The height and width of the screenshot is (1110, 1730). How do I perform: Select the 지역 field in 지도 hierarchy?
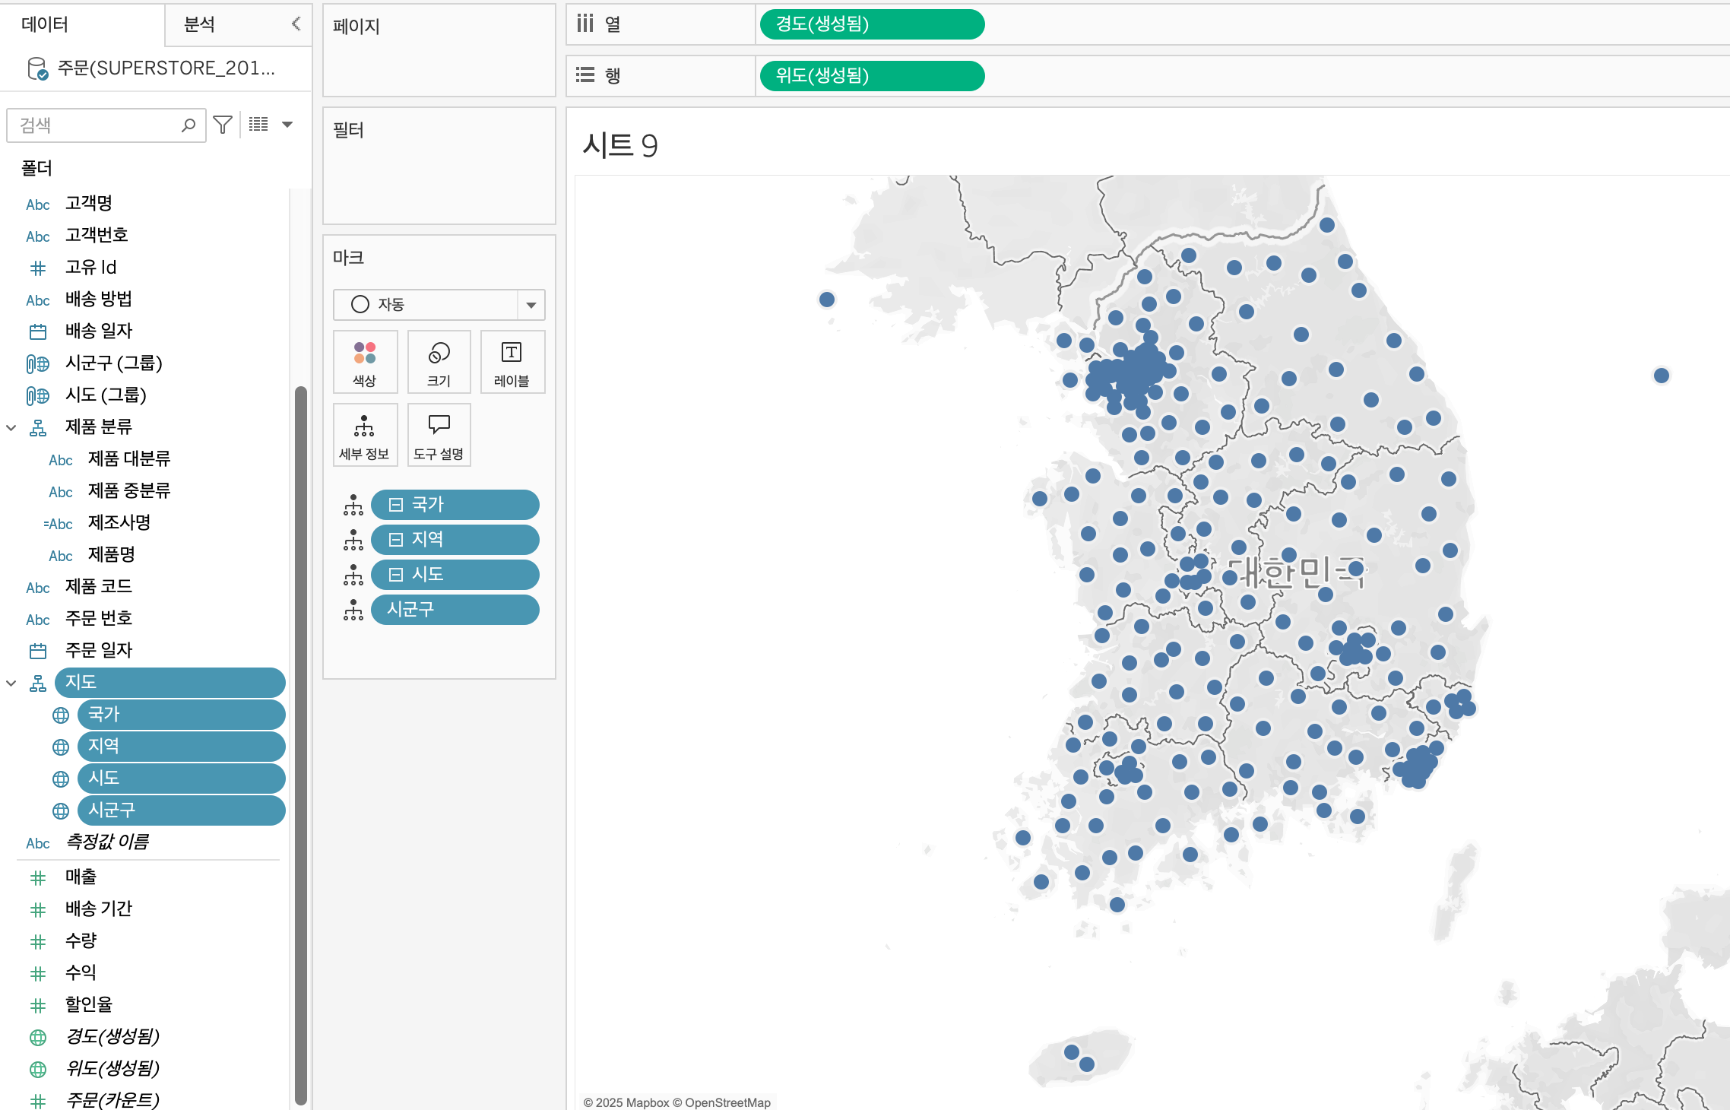(x=182, y=747)
